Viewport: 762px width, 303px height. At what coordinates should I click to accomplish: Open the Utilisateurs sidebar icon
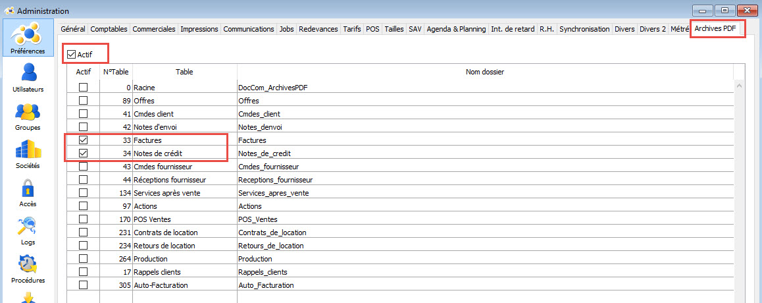click(x=28, y=76)
